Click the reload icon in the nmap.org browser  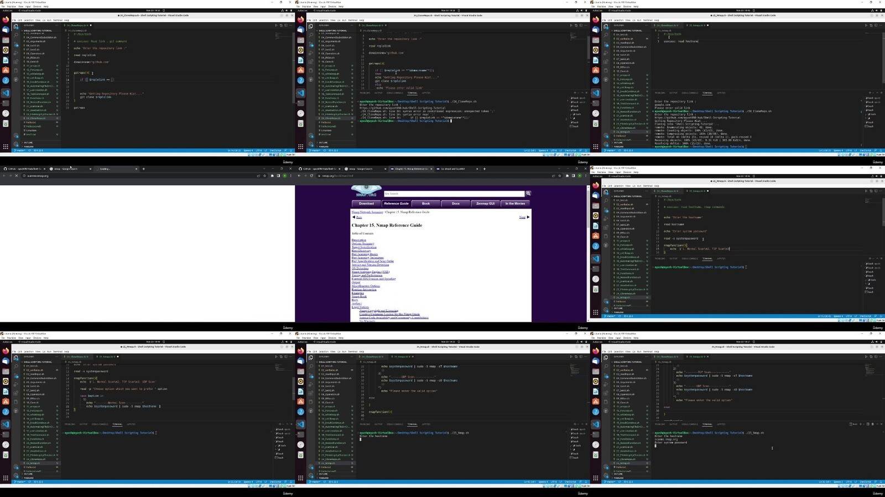(311, 176)
